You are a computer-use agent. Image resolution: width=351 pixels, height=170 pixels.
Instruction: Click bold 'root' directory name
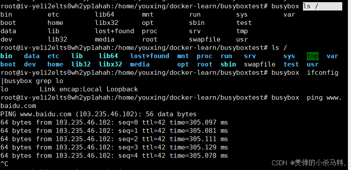tap(205, 64)
